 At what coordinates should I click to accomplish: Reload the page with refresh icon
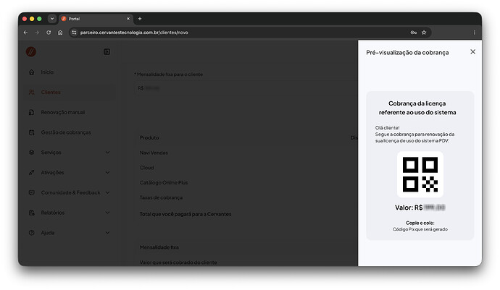[49, 33]
